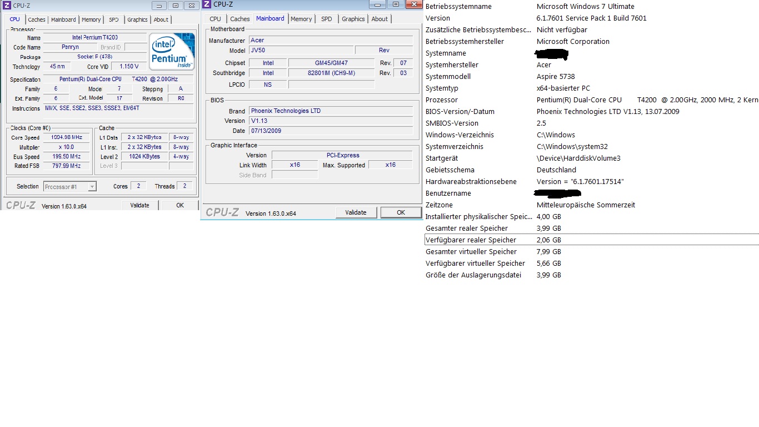Open the Graphics tab in the right CPU-Z window

click(353, 19)
